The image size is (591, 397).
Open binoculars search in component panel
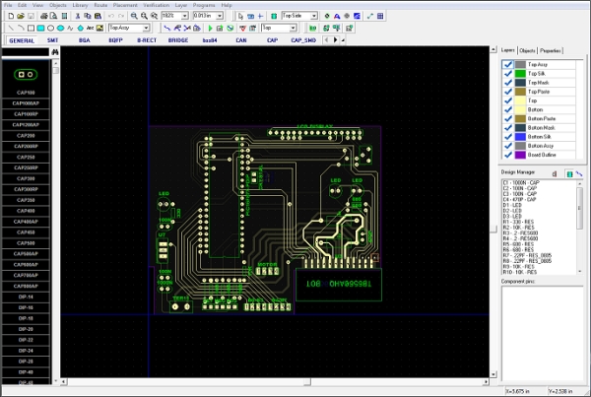[x=55, y=52]
